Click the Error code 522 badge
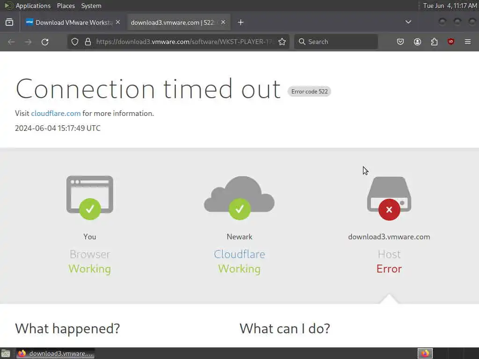The width and height of the screenshot is (479, 359). click(x=309, y=92)
